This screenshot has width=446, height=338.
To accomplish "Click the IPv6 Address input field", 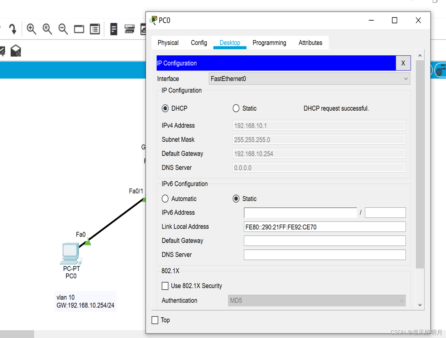I will click(300, 213).
